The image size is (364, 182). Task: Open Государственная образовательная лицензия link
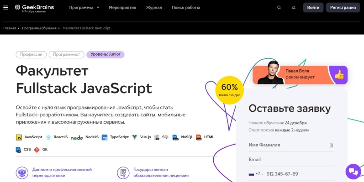(x=161, y=172)
